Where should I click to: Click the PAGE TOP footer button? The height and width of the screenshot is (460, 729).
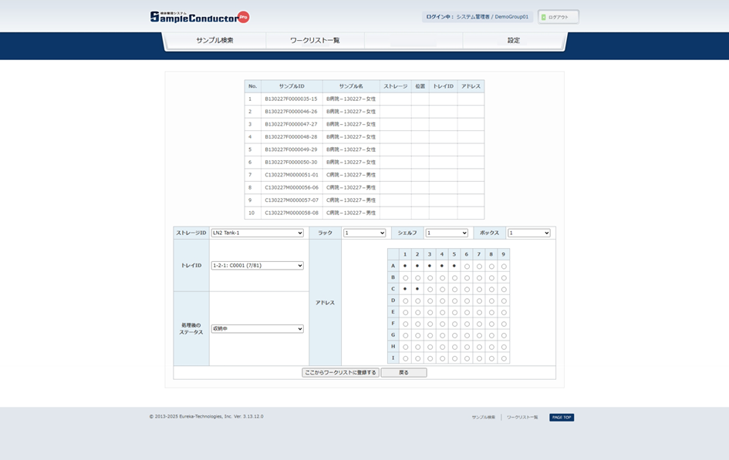(562, 418)
